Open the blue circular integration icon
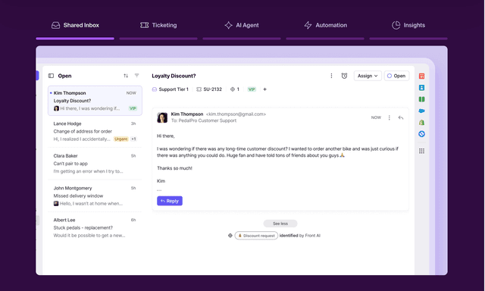The image size is (485, 291). point(421,134)
